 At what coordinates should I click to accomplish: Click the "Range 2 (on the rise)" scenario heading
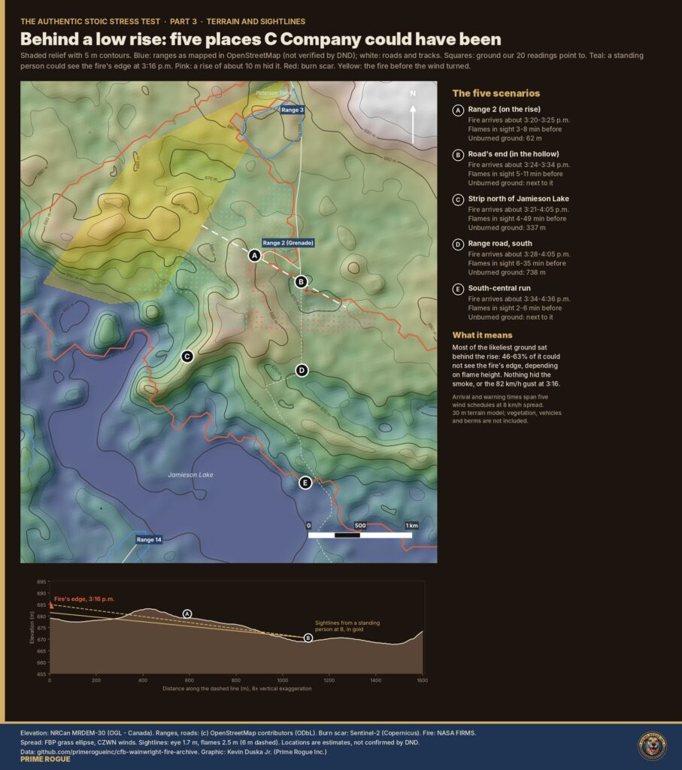(505, 110)
